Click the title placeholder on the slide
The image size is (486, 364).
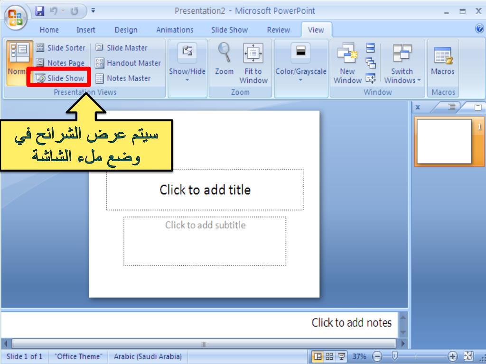click(205, 190)
